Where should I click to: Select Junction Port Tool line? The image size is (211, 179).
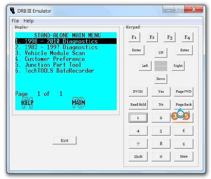click(48, 65)
